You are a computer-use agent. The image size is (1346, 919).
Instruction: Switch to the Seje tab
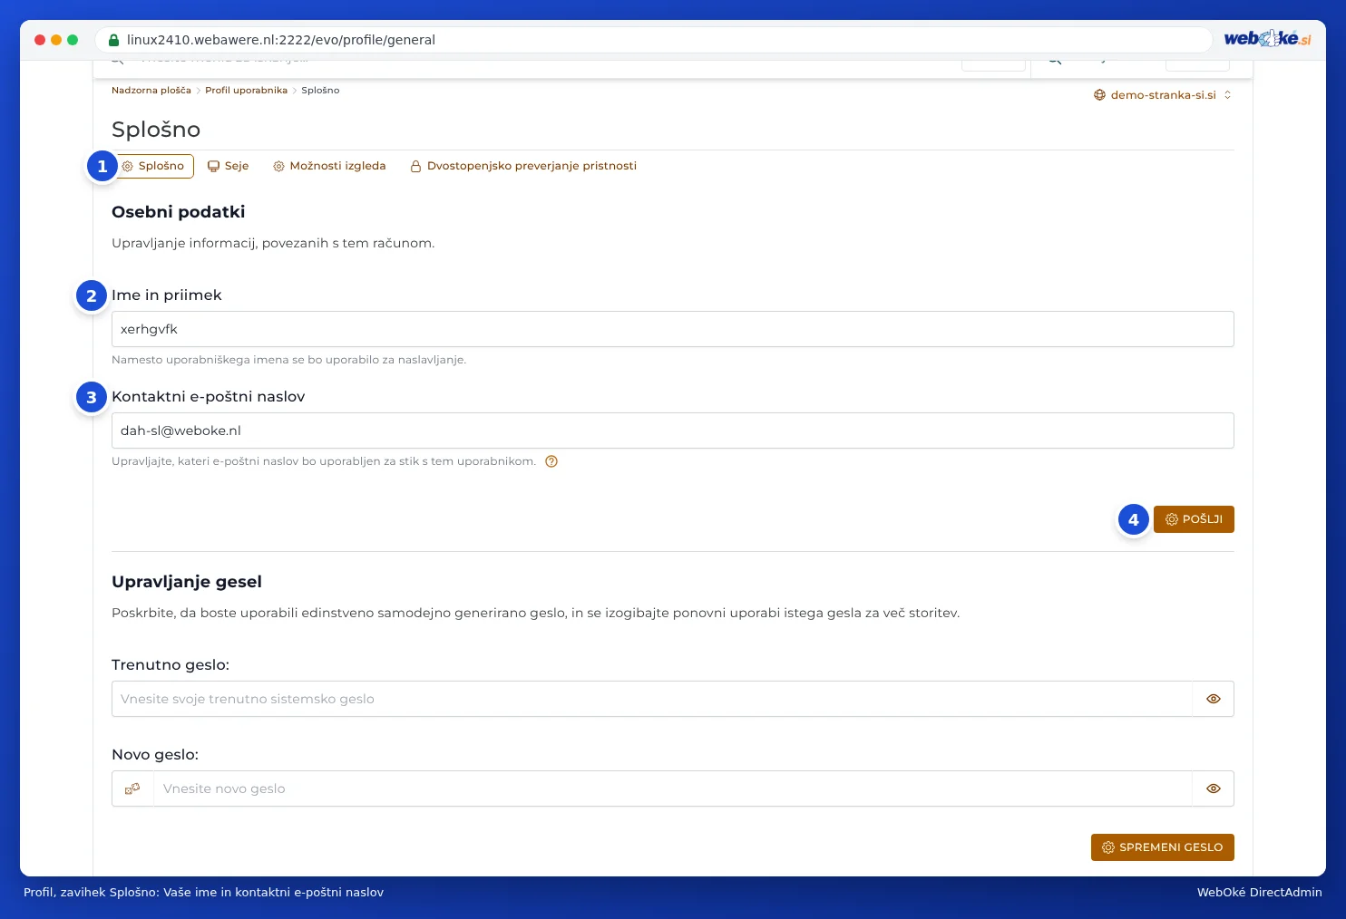[x=228, y=166]
